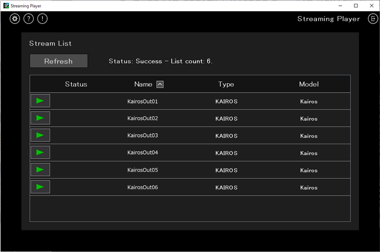The height and width of the screenshot is (252, 380).
Task: Log out using the exit icon
Action: [x=373, y=19]
